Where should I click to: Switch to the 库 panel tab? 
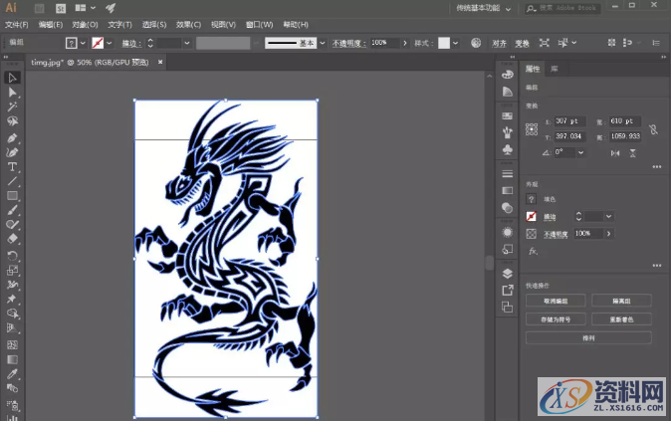(555, 69)
